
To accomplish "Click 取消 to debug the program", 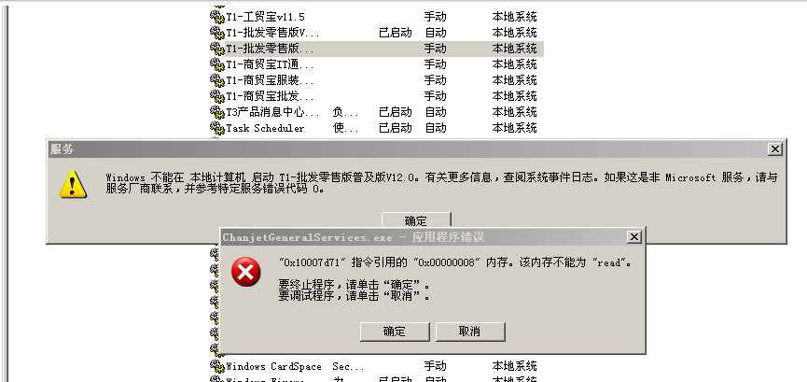I will [470, 332].
